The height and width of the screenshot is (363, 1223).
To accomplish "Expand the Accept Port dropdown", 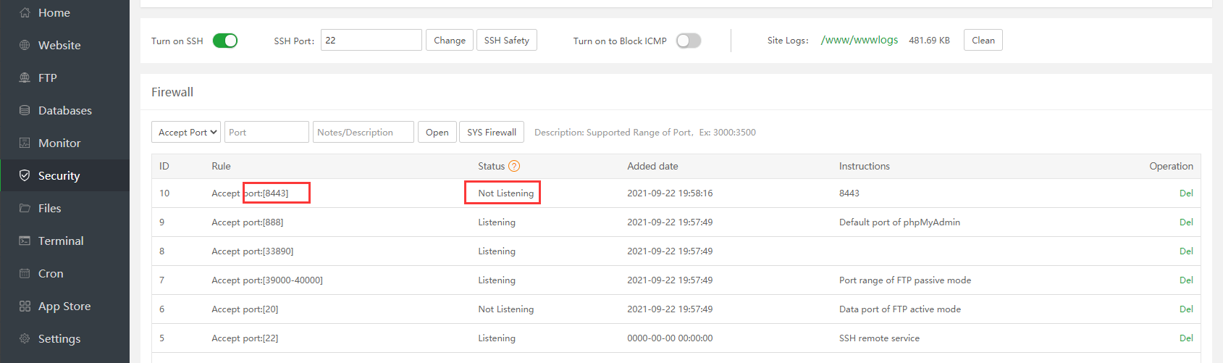I will (x=188, y=132).
